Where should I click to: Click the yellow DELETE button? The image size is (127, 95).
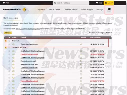tap(8, 33)
